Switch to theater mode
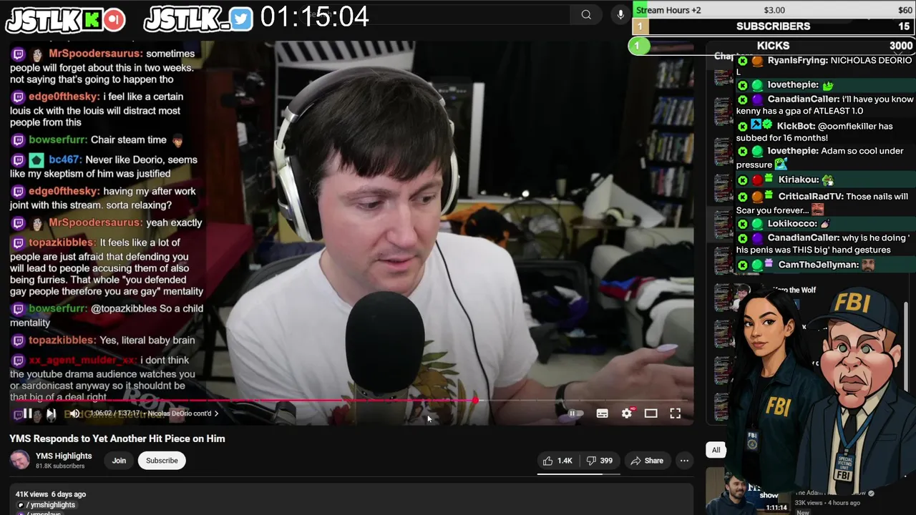This screenshot has height=515, width=916. [x=651, y=413]
